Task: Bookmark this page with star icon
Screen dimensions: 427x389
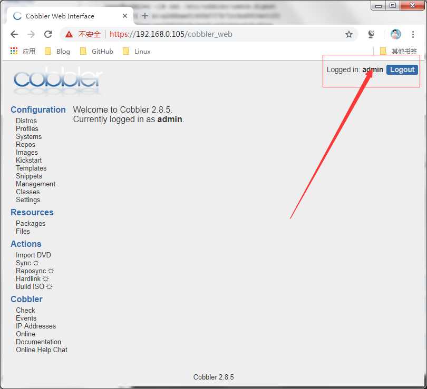Action: pyautogui.click(x=349, y=34)
